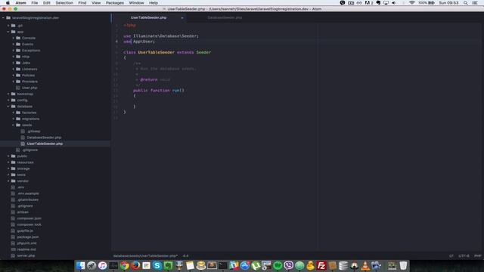
Task: Open Finder from the Dock
Action: [x=81, y=265]
